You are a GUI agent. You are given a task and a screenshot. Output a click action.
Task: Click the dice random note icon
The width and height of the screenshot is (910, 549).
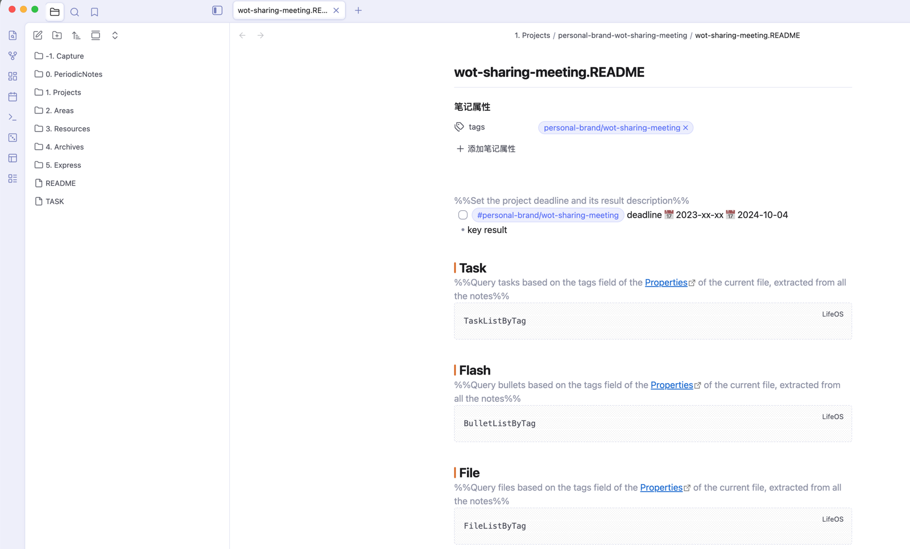tap(13, 138)
